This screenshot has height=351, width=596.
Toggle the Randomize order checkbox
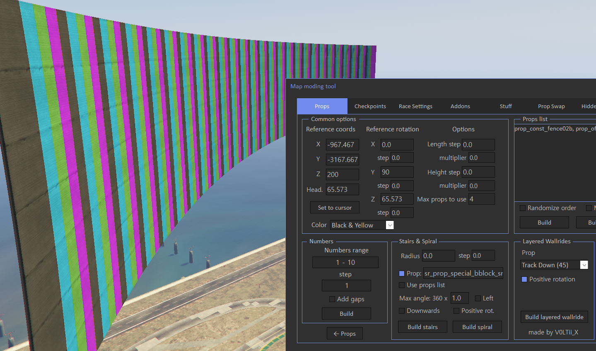pos(523,208)
